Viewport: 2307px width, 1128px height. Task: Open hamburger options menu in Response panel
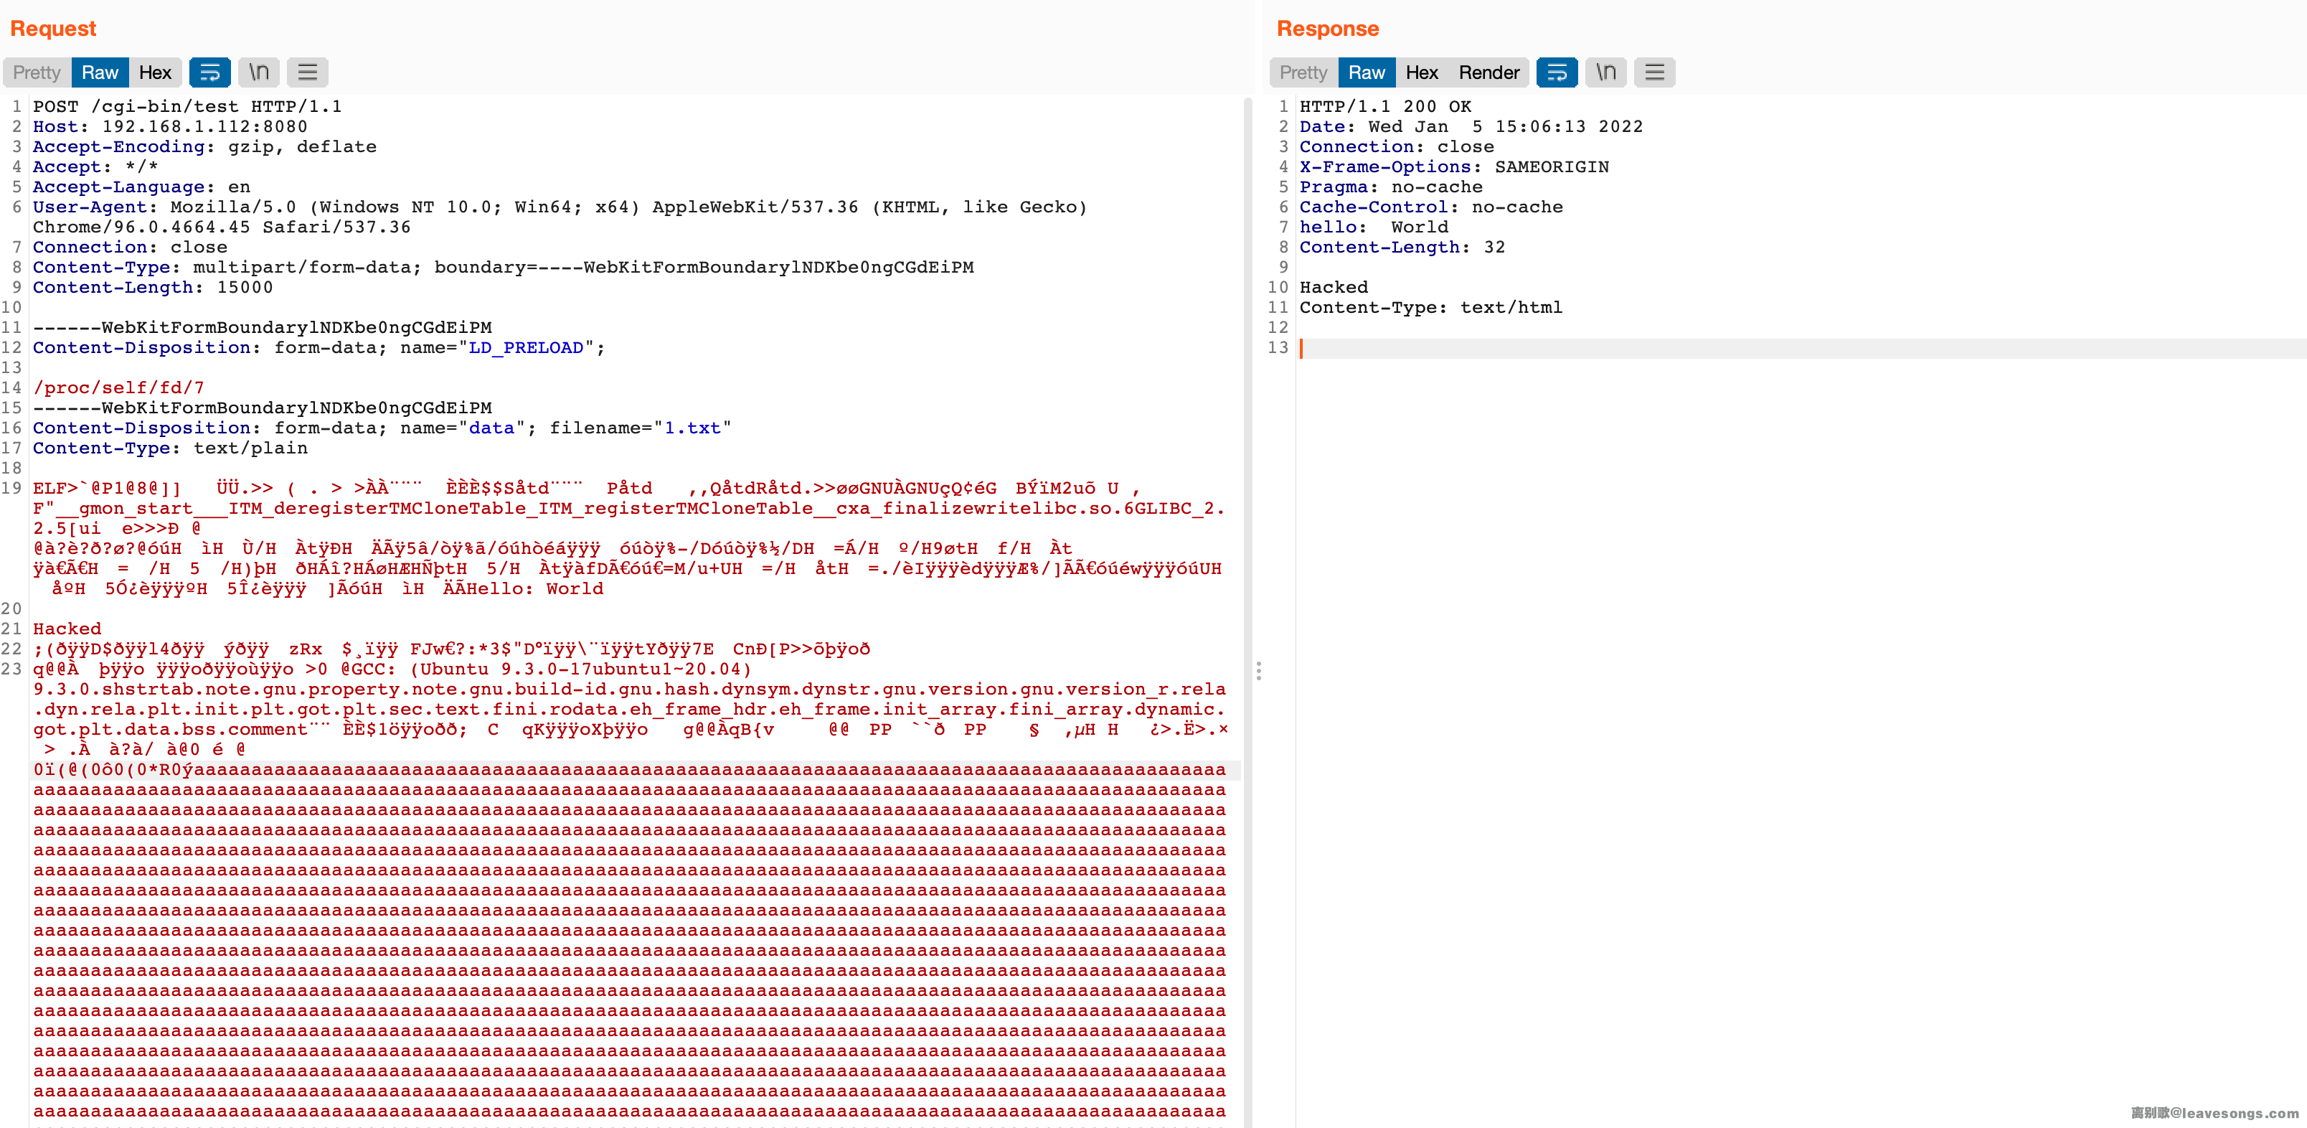pyautogui.click(x=1654, y=72)
